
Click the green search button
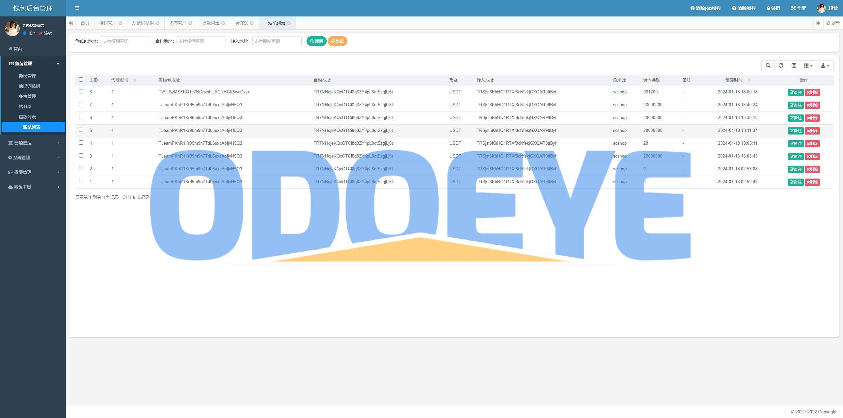tap(316, 41)
